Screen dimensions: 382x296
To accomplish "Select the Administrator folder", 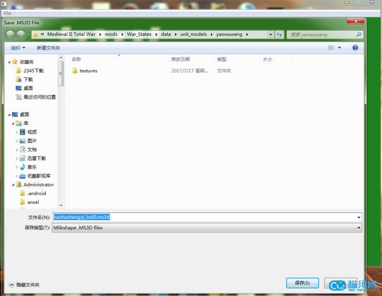I will (35, 185).
